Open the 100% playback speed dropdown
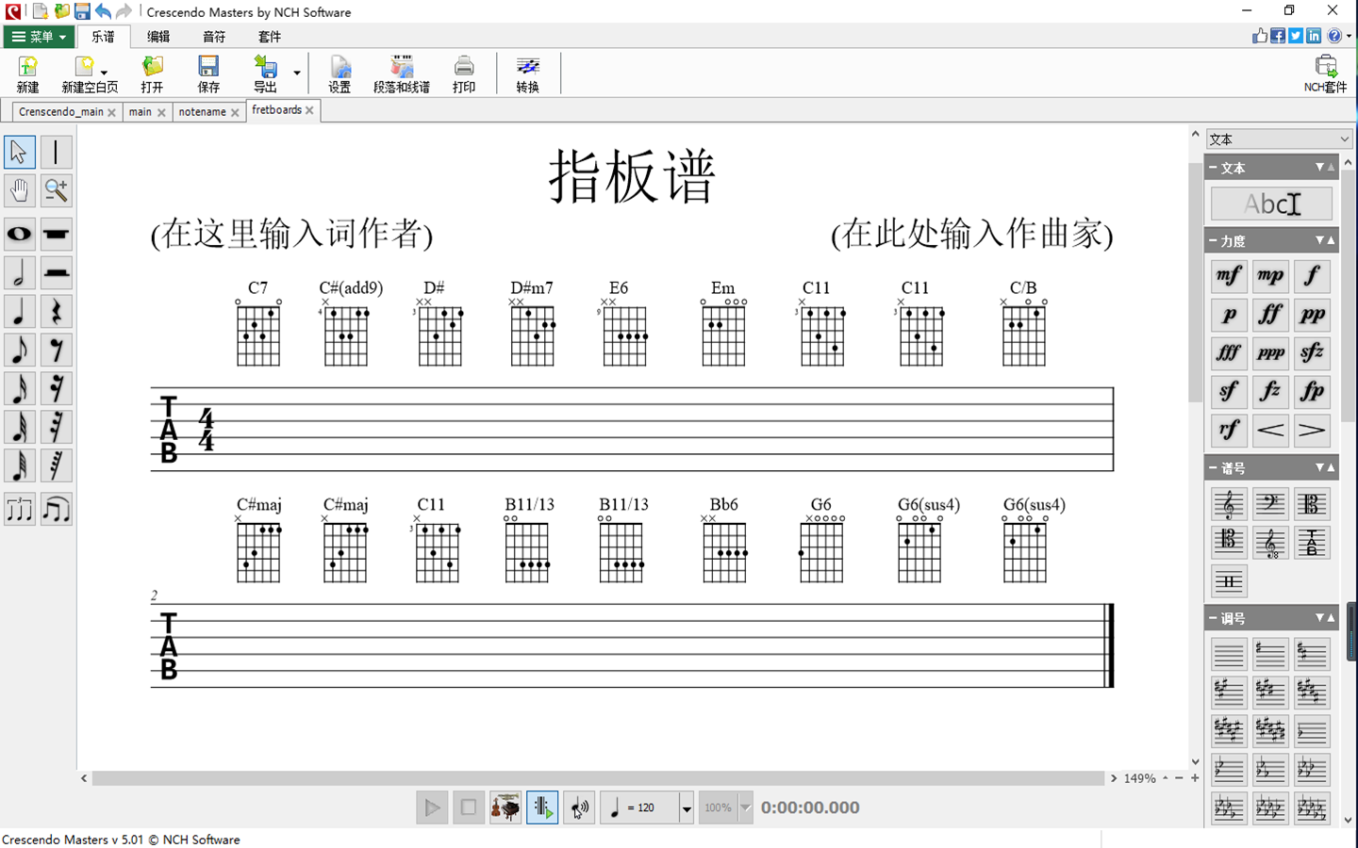Viewport: 1358px width, 848px height. point(745,807)
